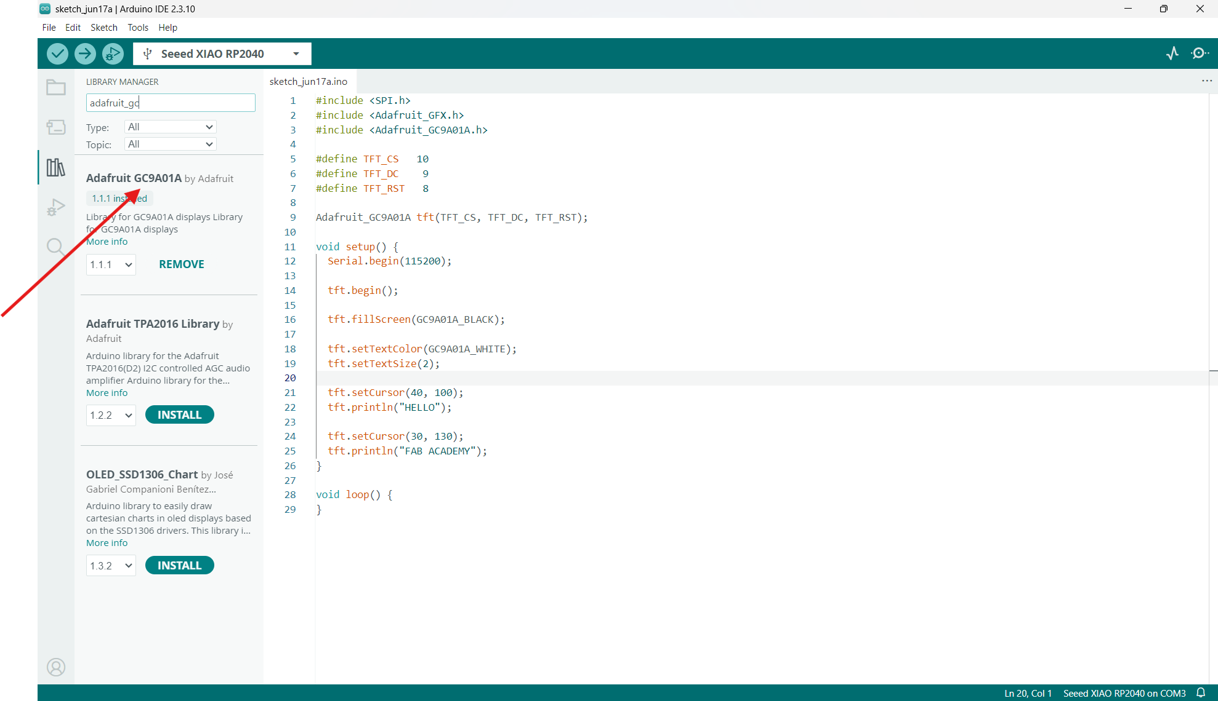
Task: Click the #include <Adafruit_GFX.h> code line
Action: (390, 116)
